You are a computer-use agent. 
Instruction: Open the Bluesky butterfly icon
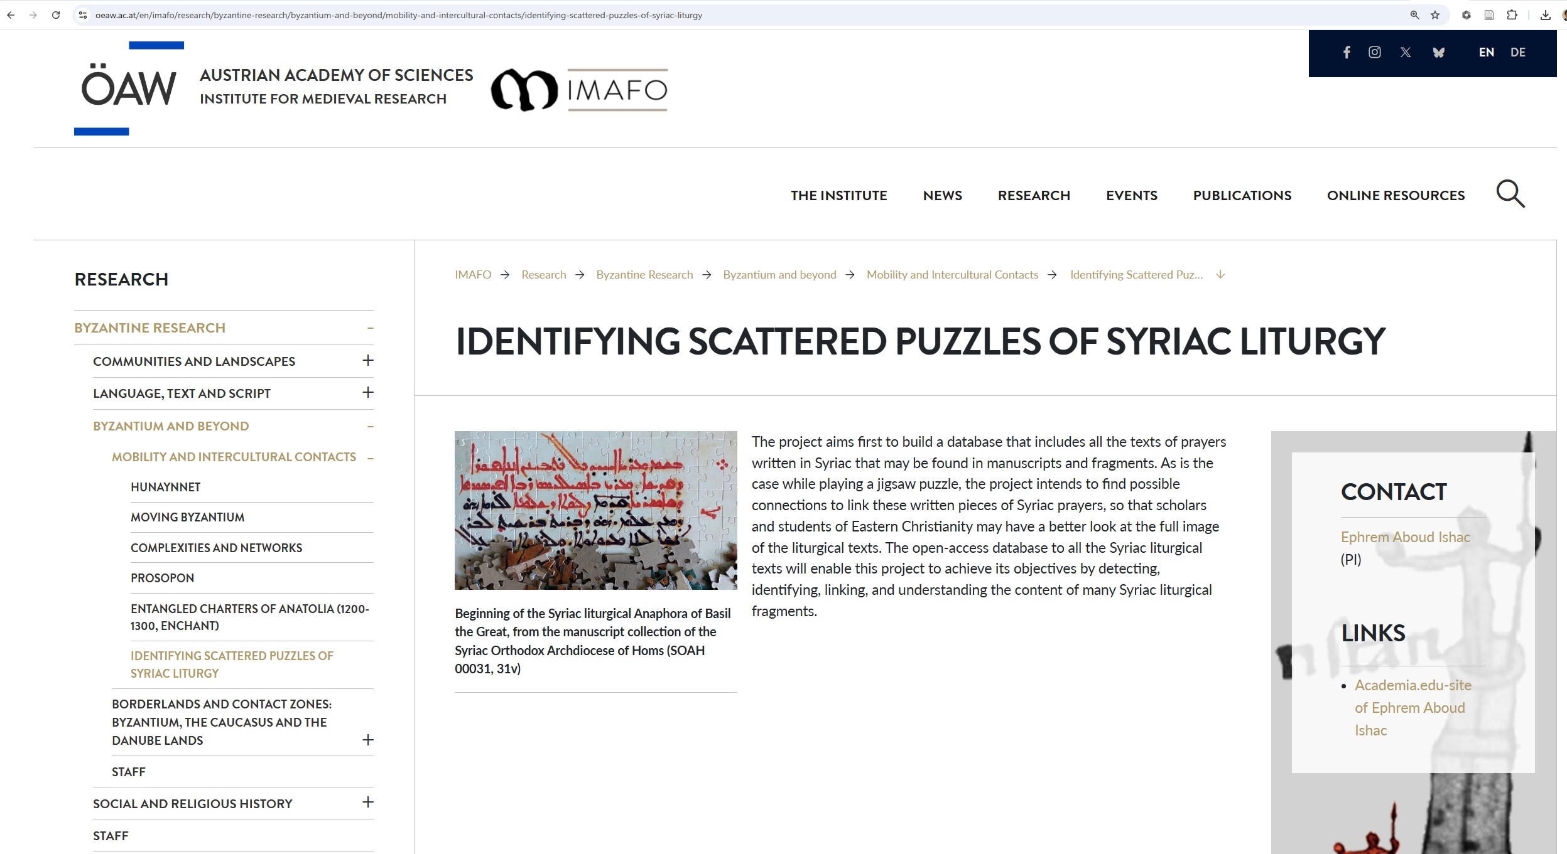pos(1438,53)
